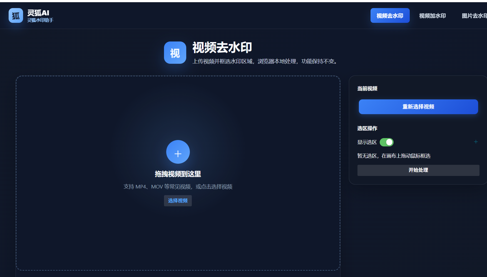The height and width of the screenshot is (277, 487).
Task: Click the 灵狐AI brand title
Action: [38, 13]
